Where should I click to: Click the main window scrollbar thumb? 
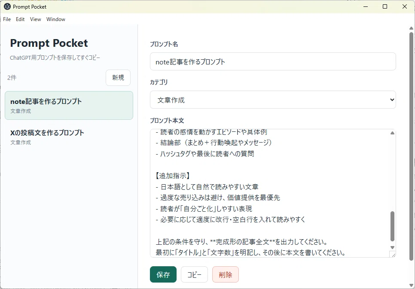pyautogui.click(x=411, y=146)
